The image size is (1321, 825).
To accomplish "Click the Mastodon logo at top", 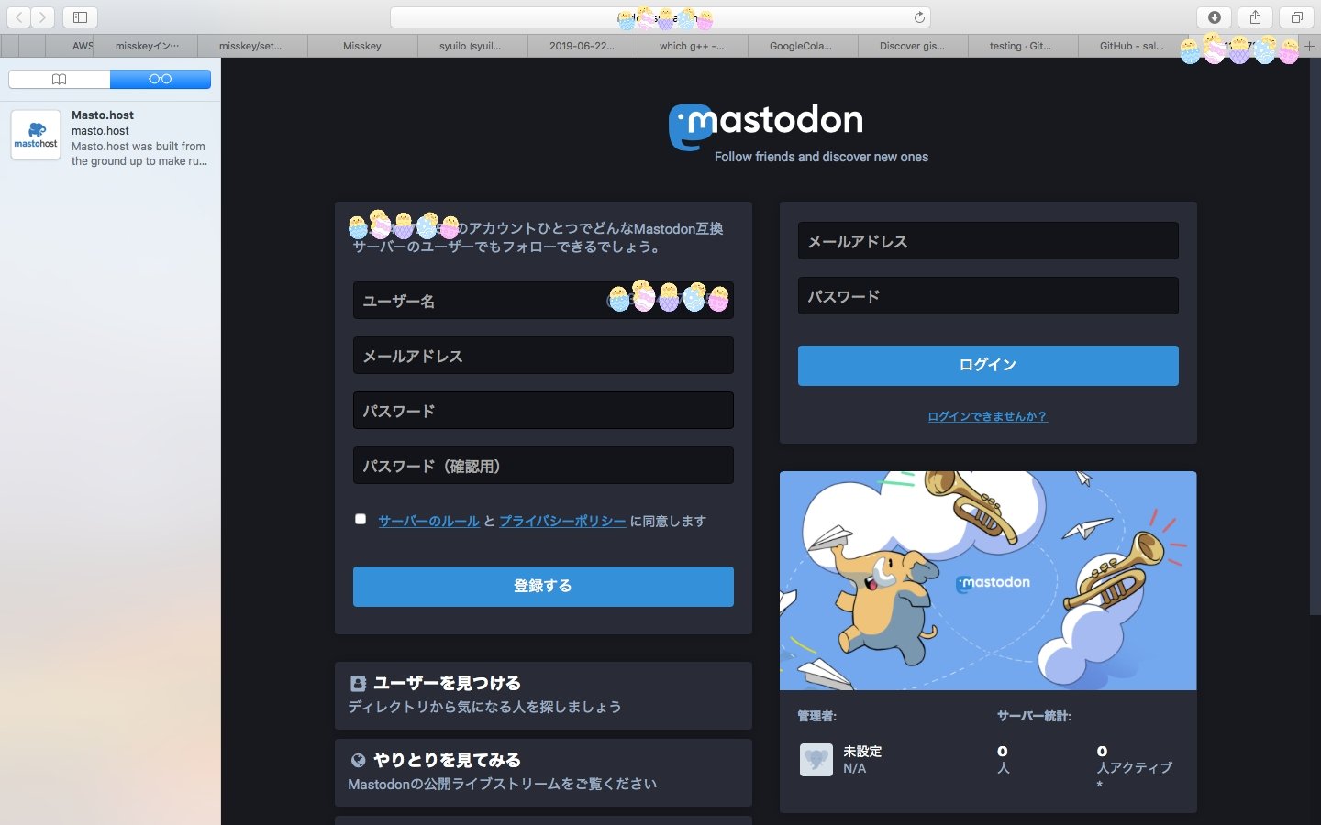I will point(766,123).
